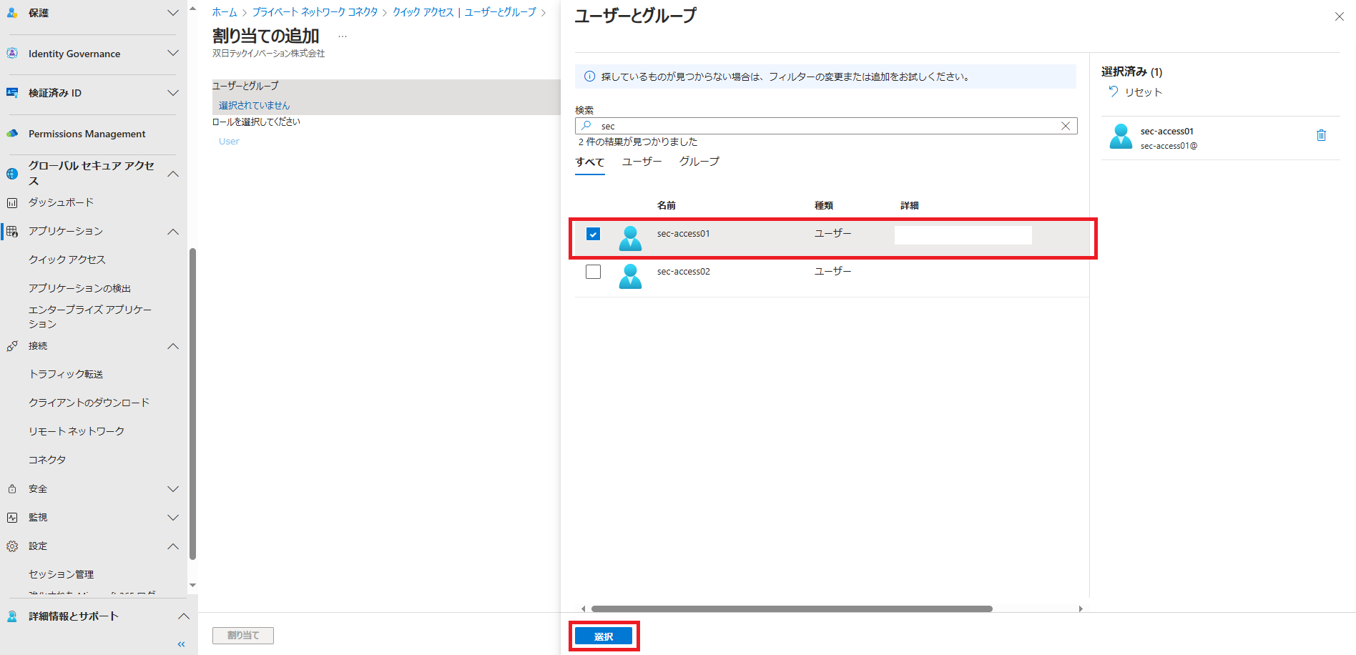Screen dimensions: 1356x655
Task: Click the search magnifier icon
Action: pyautogui.click(x=586, y=126)
